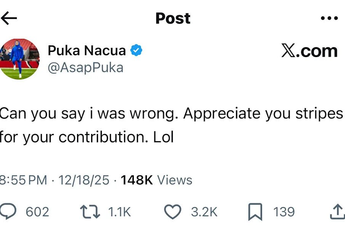Screen dimensions: 345x231
Task: Click the blue verified badge
Action: click(136, 50)
